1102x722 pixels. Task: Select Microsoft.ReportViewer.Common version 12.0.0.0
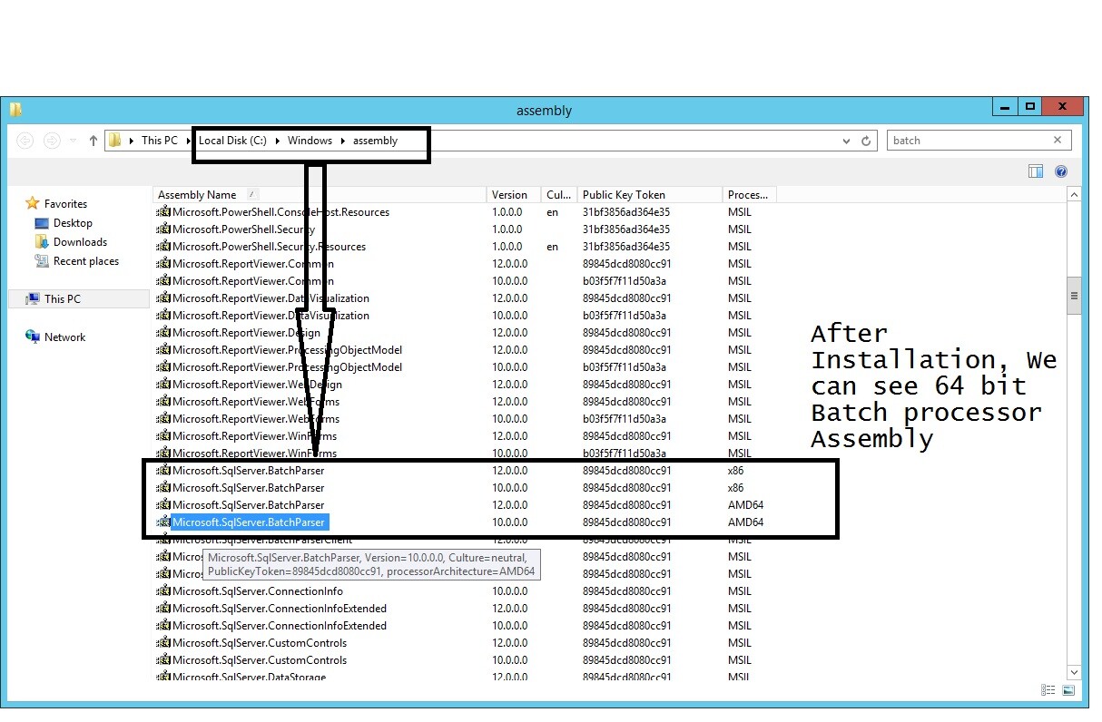pyautogui.click(x=253, y=264)
